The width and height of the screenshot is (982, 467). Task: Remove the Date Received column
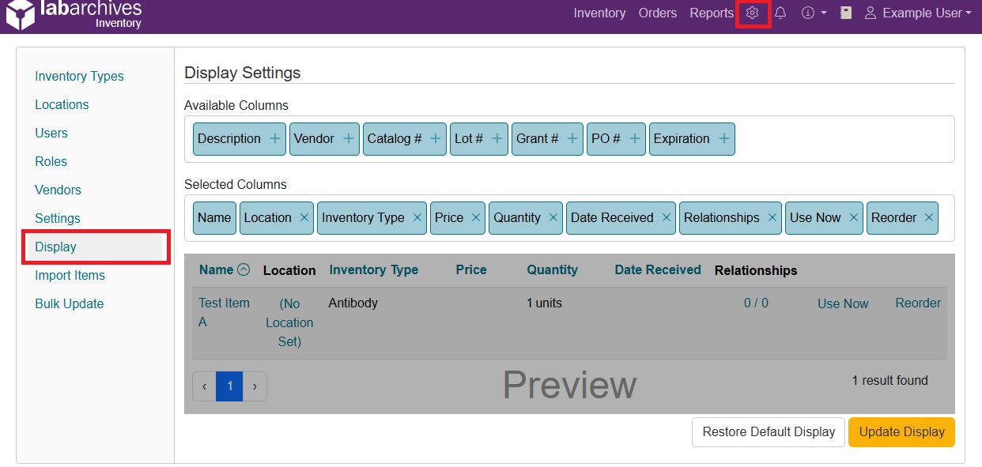(x=666, y=218)
